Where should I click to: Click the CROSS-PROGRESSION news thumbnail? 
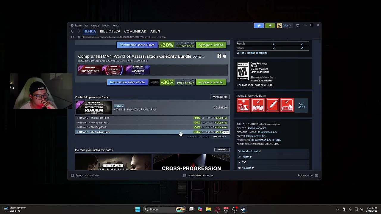(x=191, y=162)
